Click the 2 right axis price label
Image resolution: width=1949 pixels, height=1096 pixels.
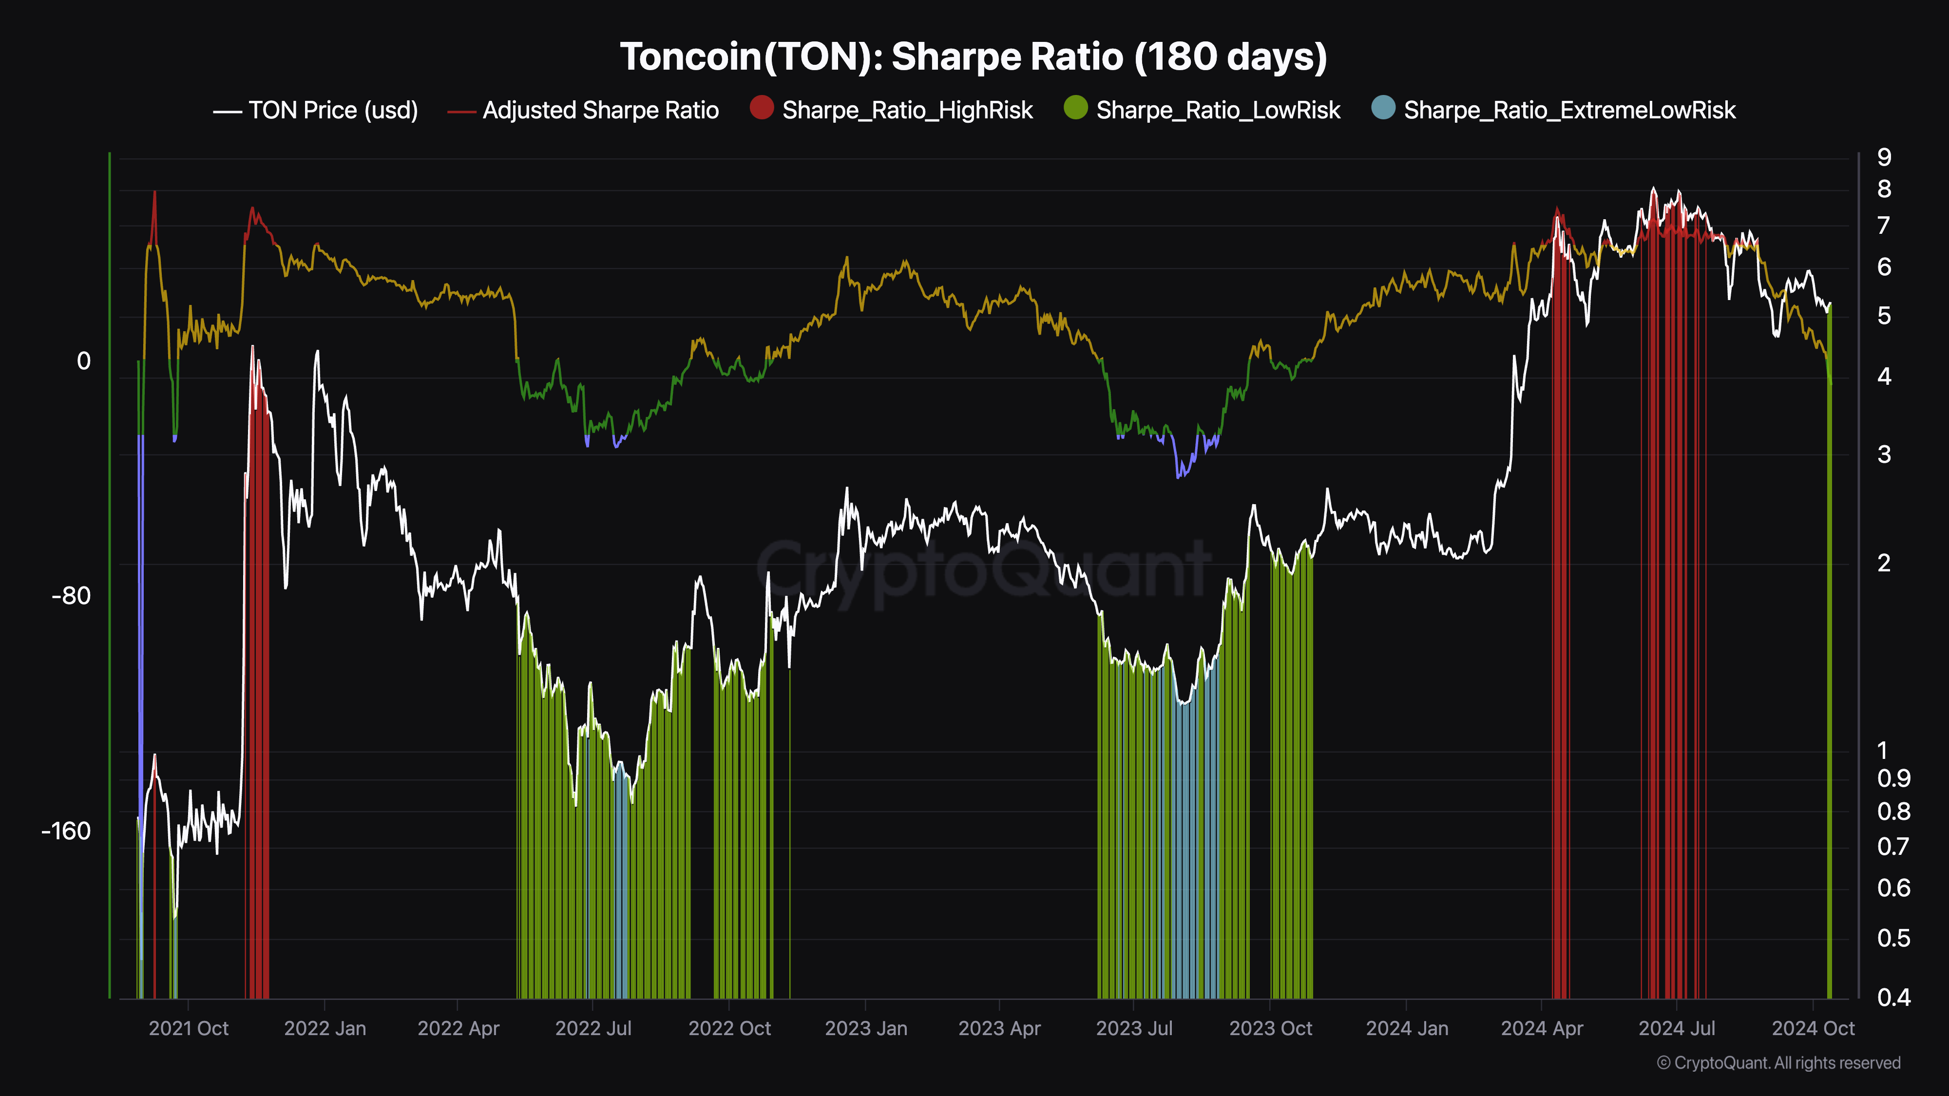pyautogui.click(x=1884, y=564)
